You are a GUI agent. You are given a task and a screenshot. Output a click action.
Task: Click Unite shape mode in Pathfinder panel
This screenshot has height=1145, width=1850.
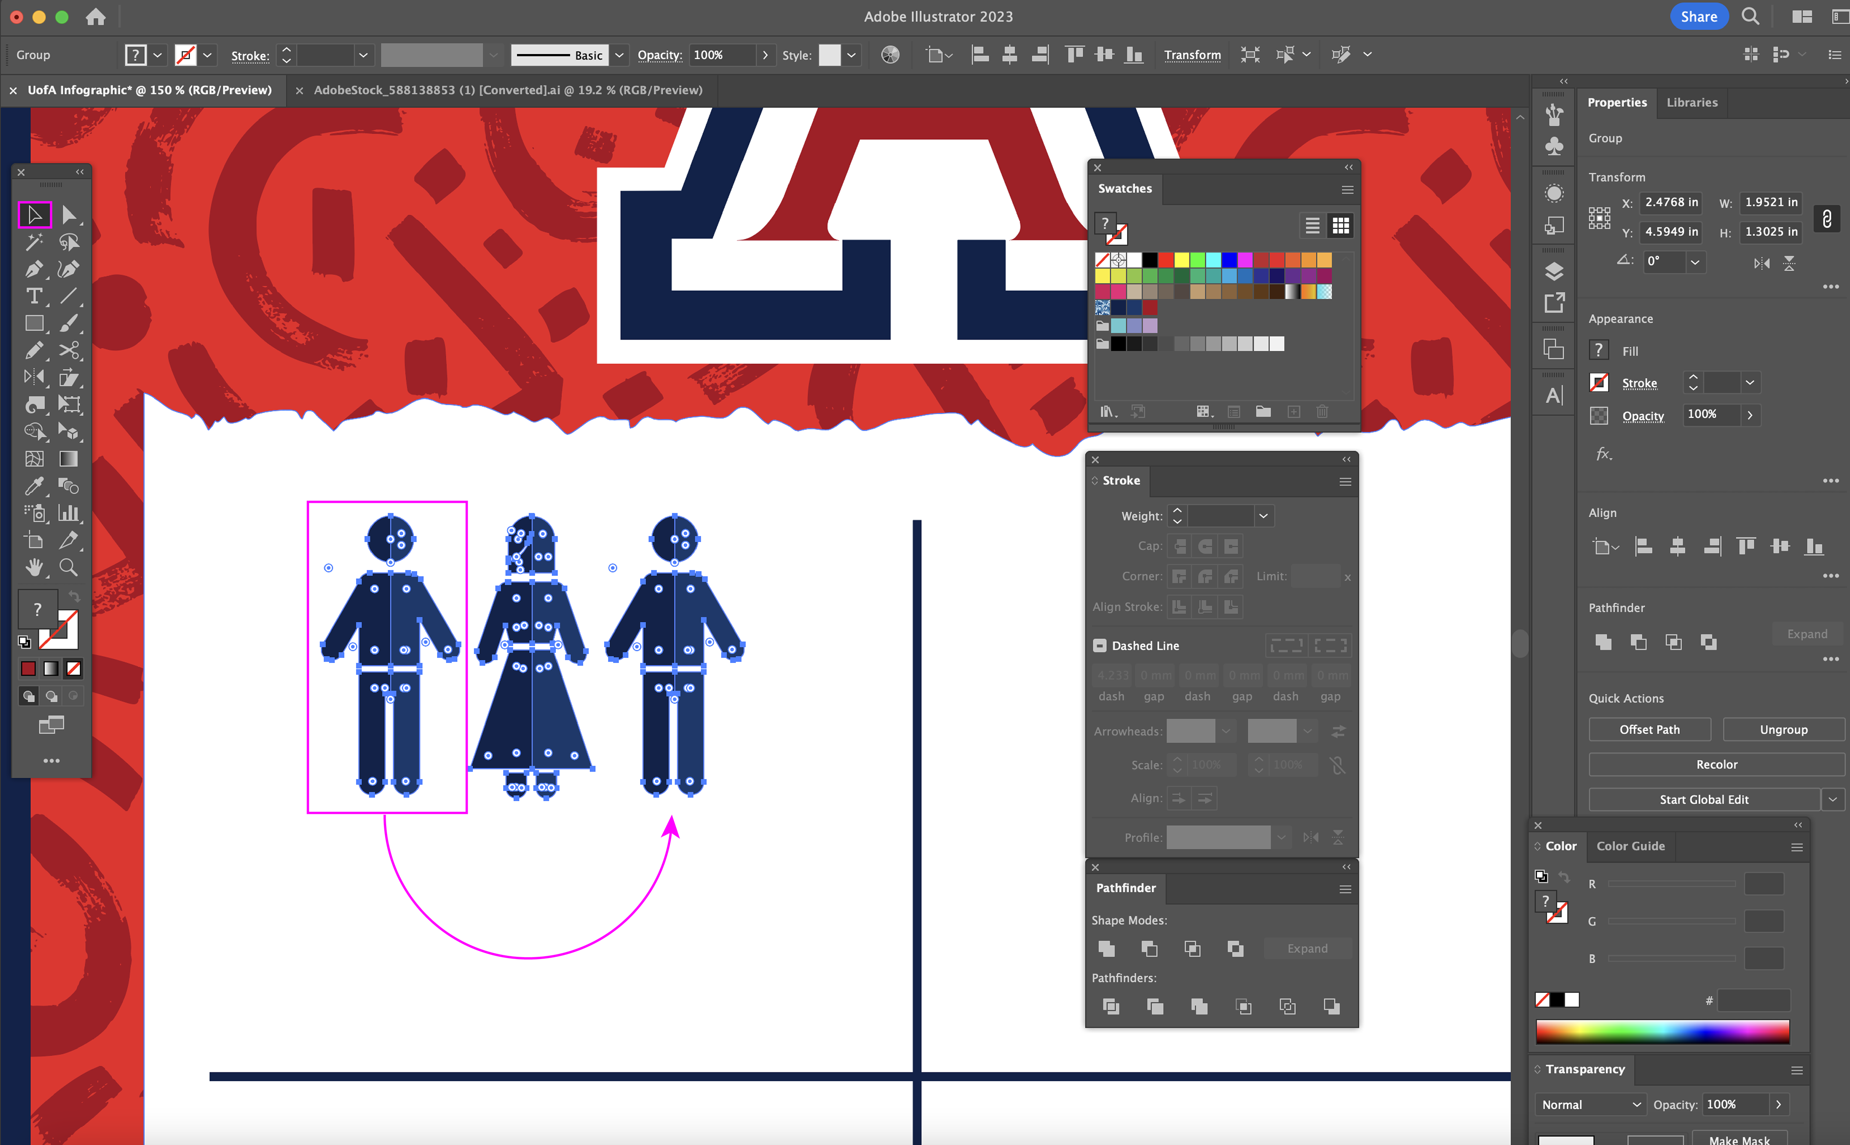tap(1107, 948)
